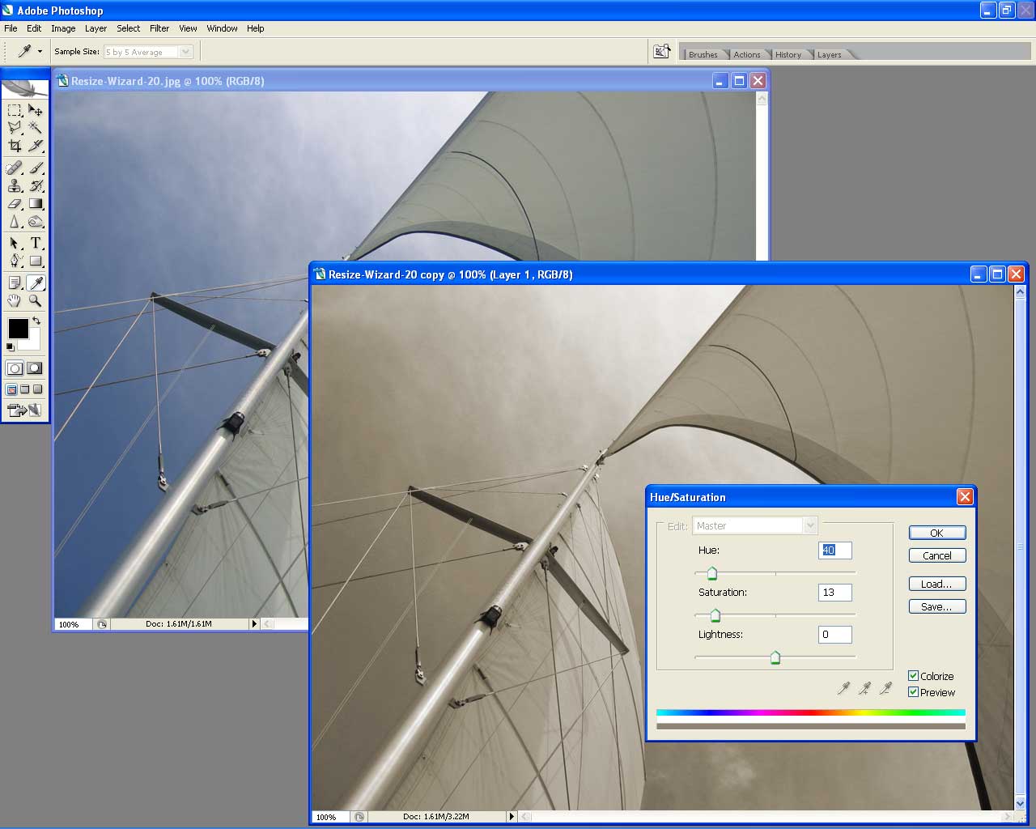This screenshot has width=1036, height=829.
Task: Open the File menu
Action: (11, 28)
